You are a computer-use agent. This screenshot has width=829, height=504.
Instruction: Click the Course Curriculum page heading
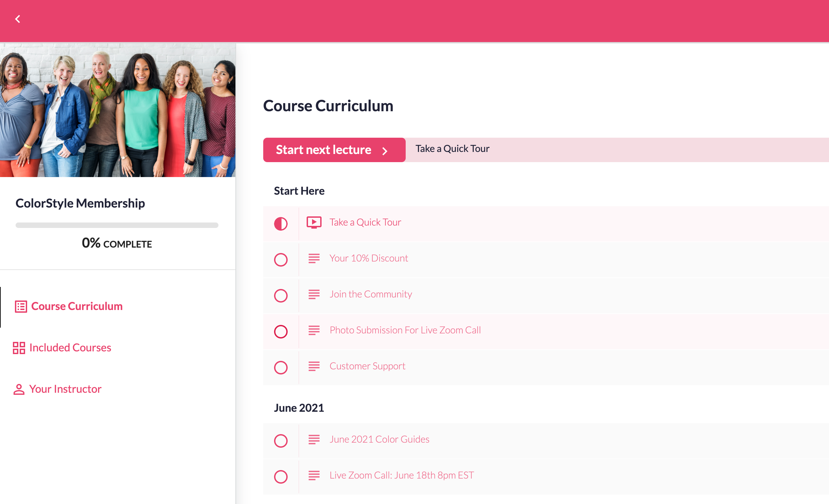pos(328,106)
